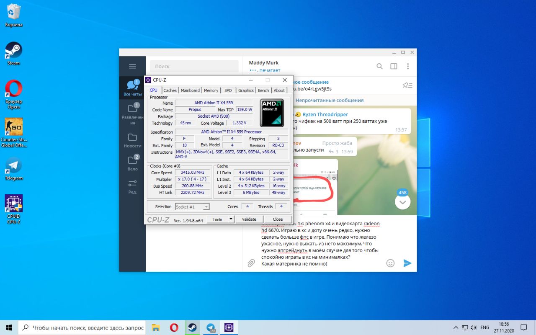Click the Core Voltage value 1.332 V

tap(240, 123)
